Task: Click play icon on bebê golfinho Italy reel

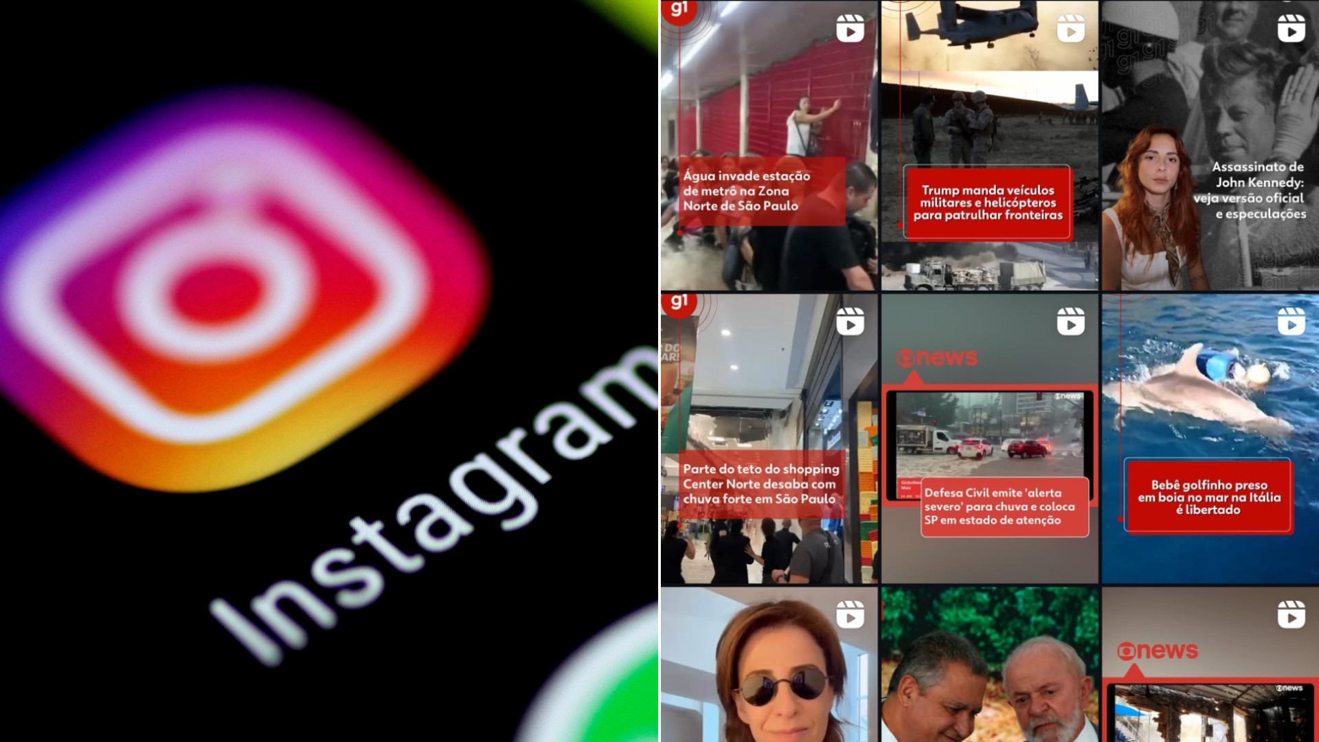Action: (1290, 322)
